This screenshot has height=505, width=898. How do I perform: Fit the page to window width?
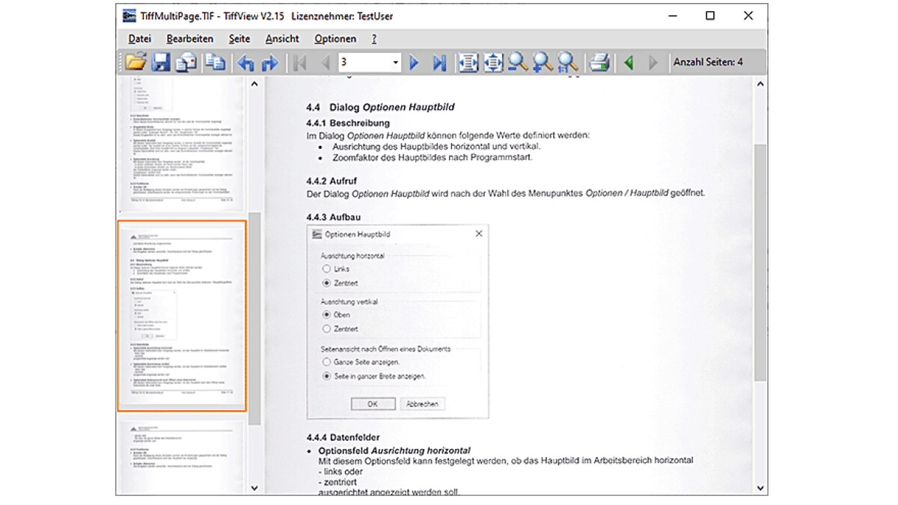click(468, 63)
